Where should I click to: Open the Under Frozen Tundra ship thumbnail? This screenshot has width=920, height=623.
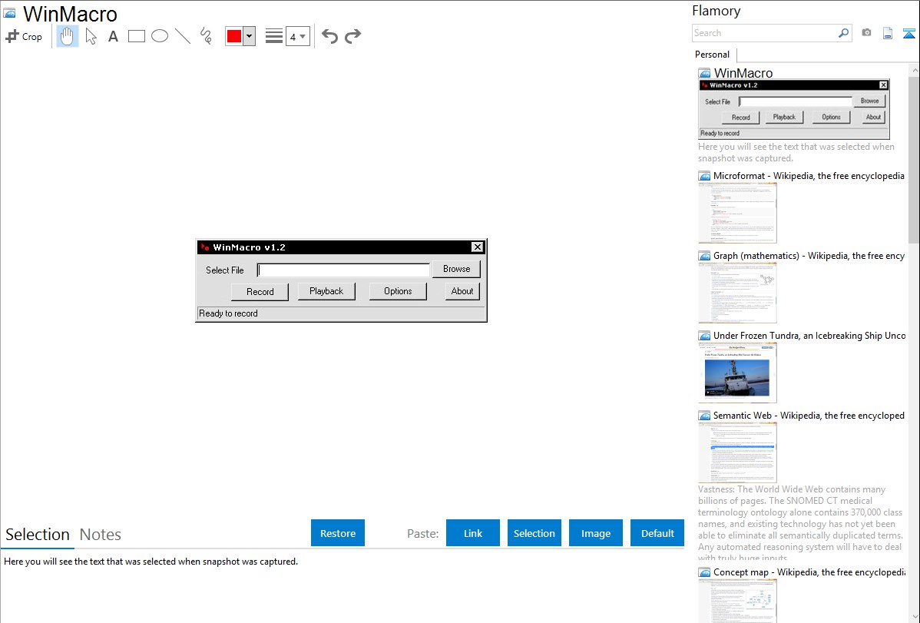click(x=737, y=373)
